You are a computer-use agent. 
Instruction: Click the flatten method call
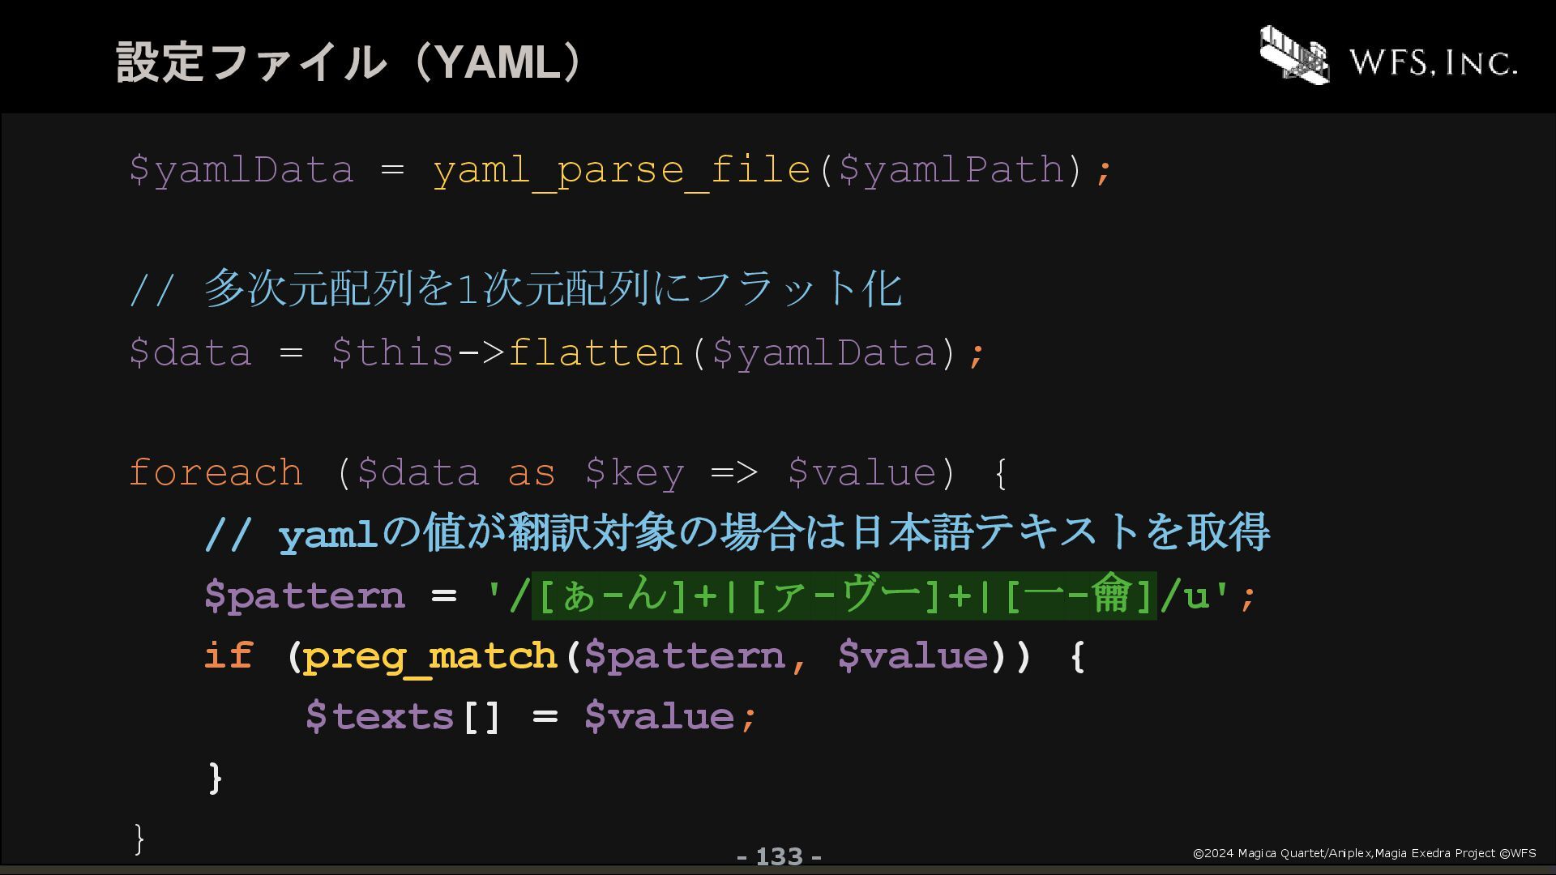pyautogui.click(x=596, y=353)
